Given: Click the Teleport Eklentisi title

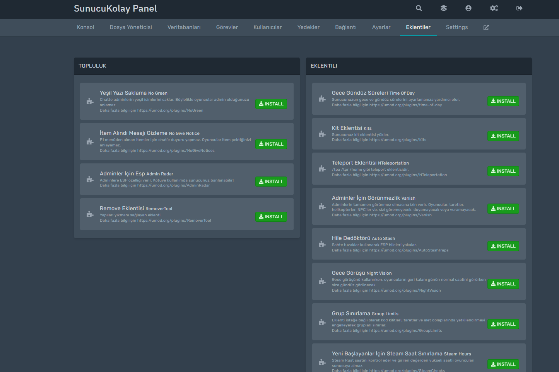Looking at the screenshot, I should coord(354,163).
